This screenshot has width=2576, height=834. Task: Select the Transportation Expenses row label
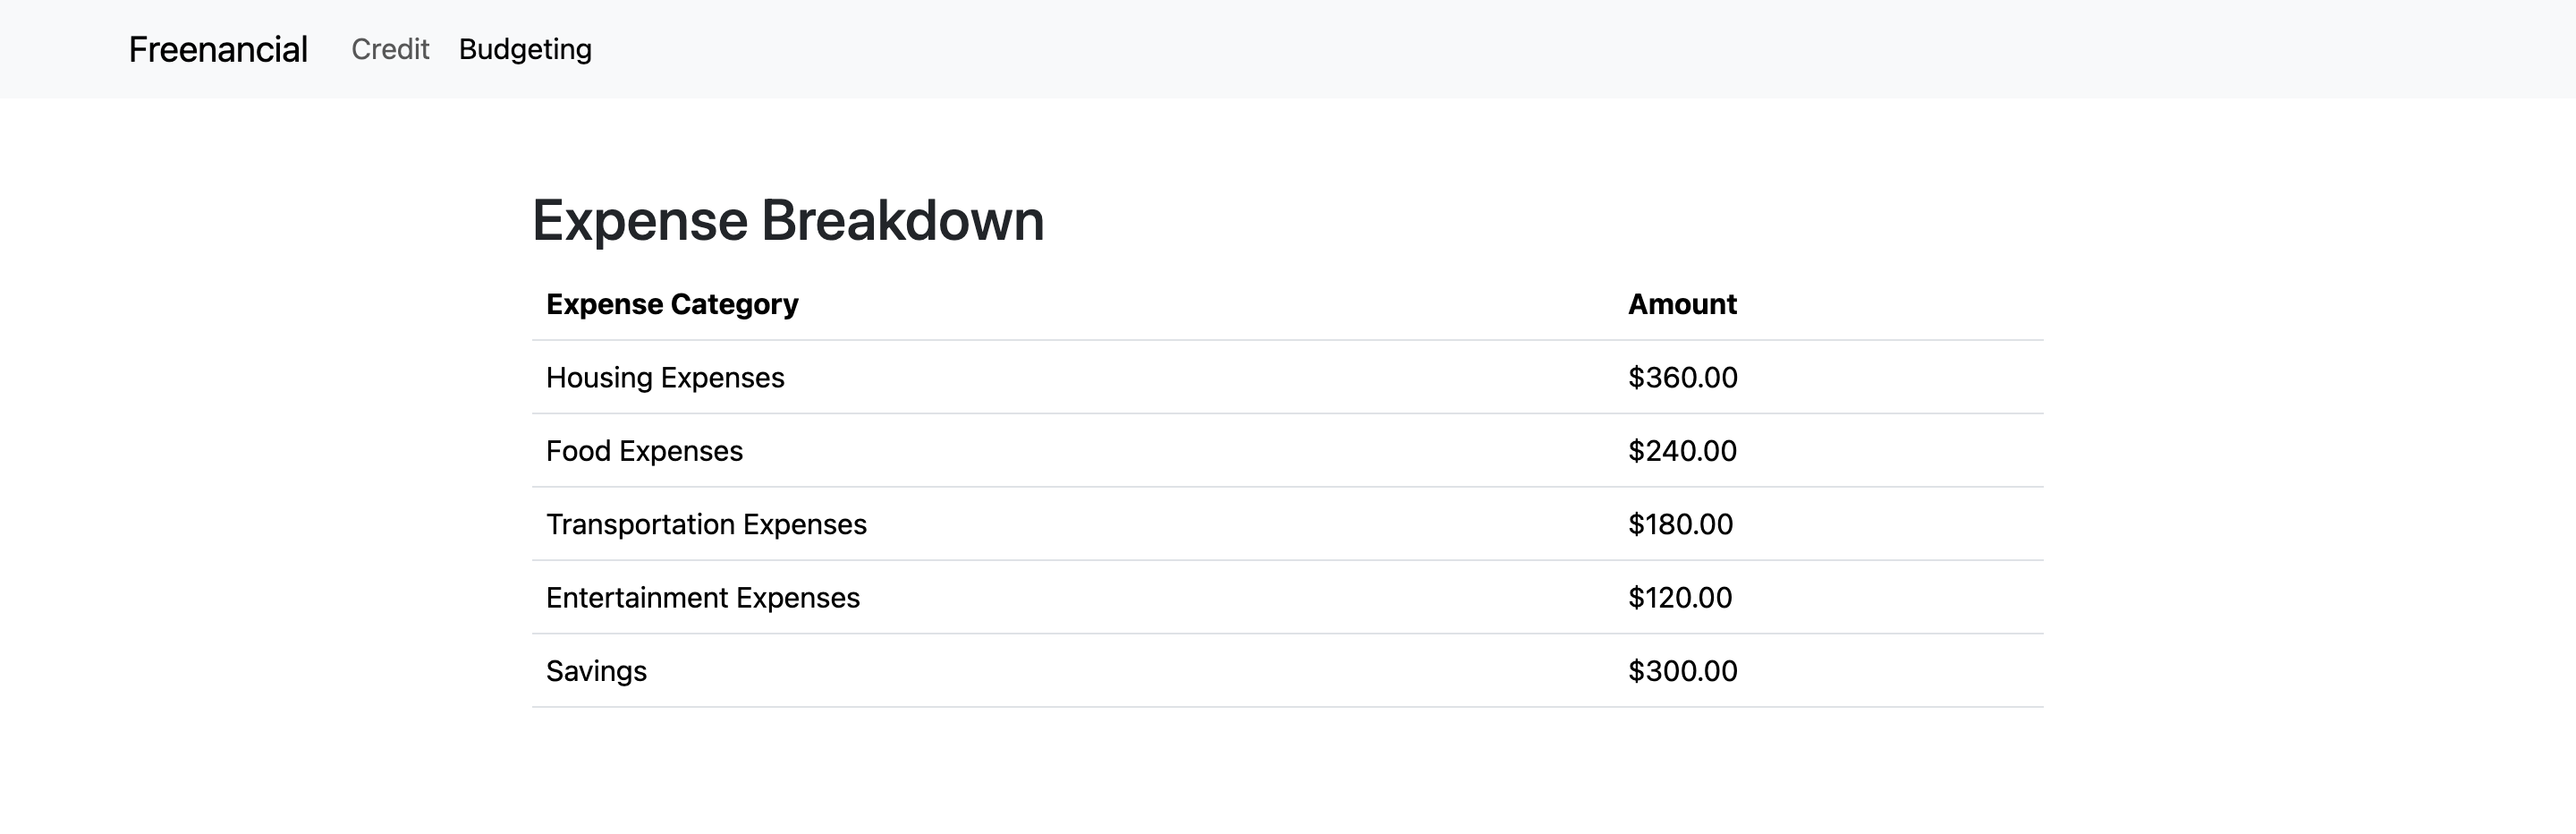pyautogui.click(x=706, y=524)
